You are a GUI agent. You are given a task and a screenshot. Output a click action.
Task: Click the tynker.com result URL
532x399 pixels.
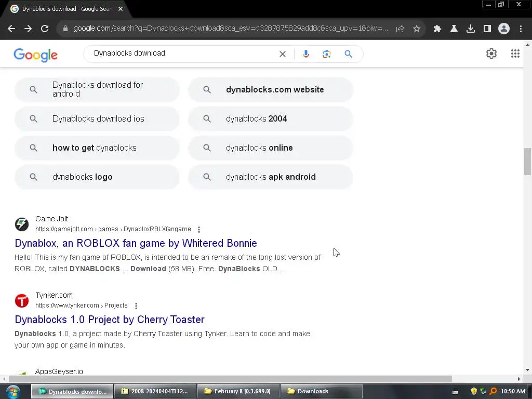pyautogui.click(x=82, y=305)
